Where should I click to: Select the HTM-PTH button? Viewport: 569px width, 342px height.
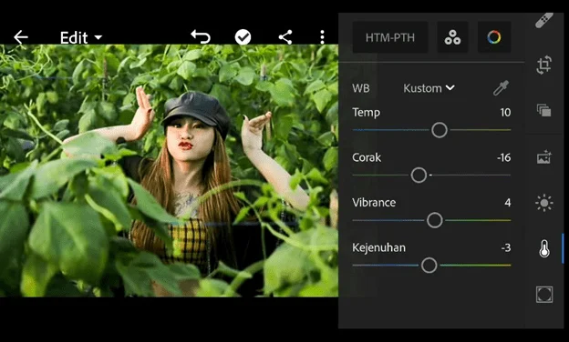(x=390, y=37)
